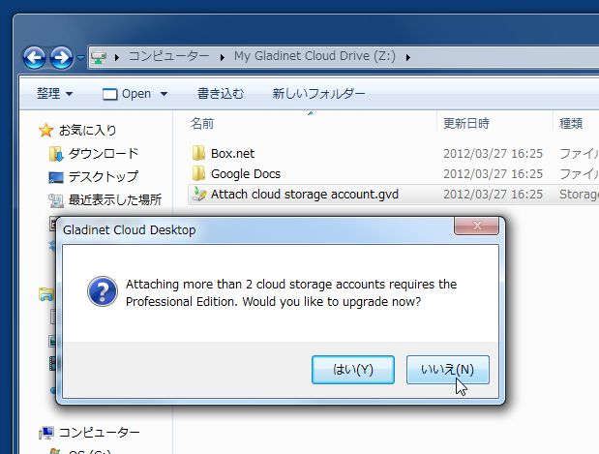Expand the chevron after My Gladinet Cloud Drive
Image resolution: width=599 pixels, height=454 pixels.
point(408,58)
